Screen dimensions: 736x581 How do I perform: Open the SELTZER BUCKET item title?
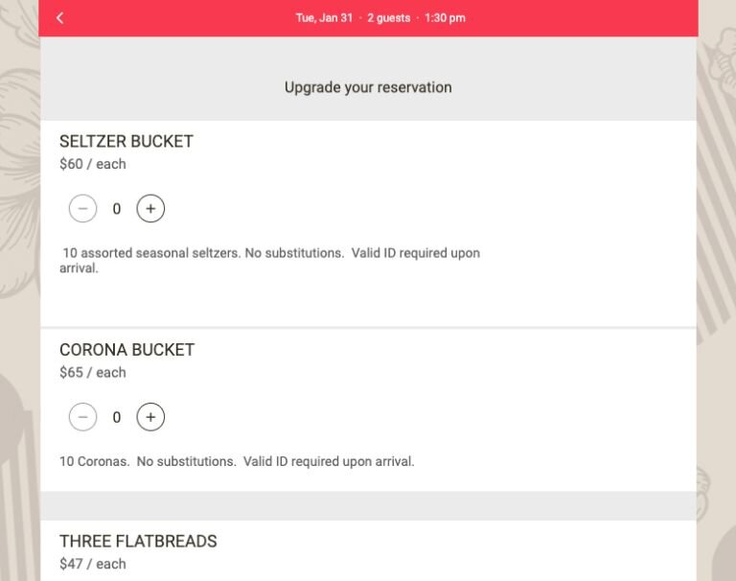[126, 141]
